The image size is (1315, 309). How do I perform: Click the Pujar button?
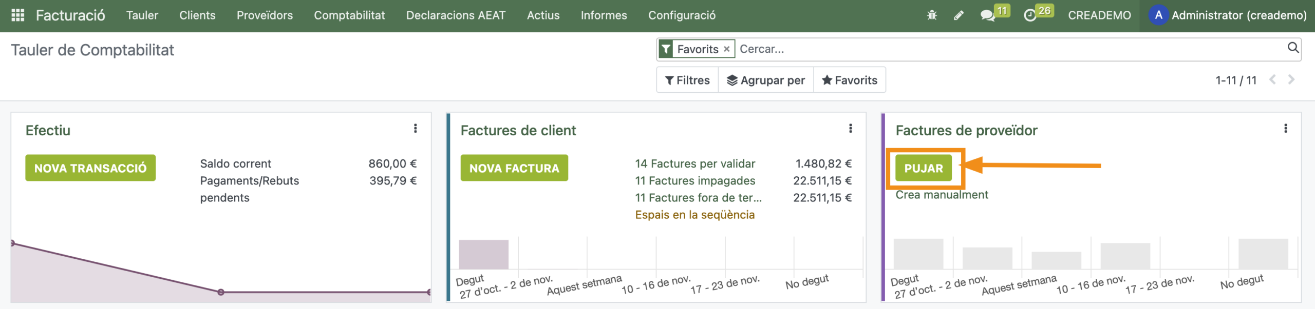923,168
